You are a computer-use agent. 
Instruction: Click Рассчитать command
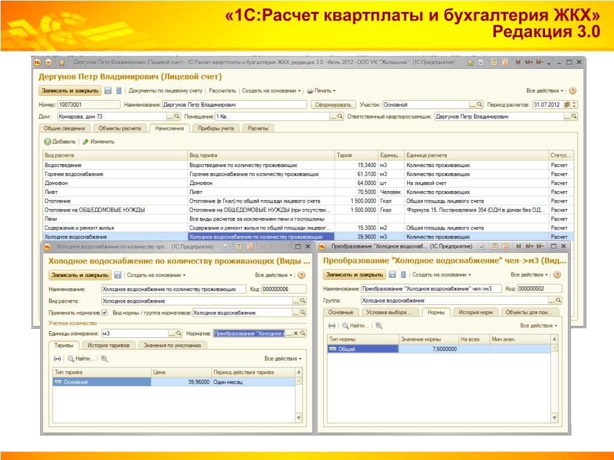pos(222,91)
